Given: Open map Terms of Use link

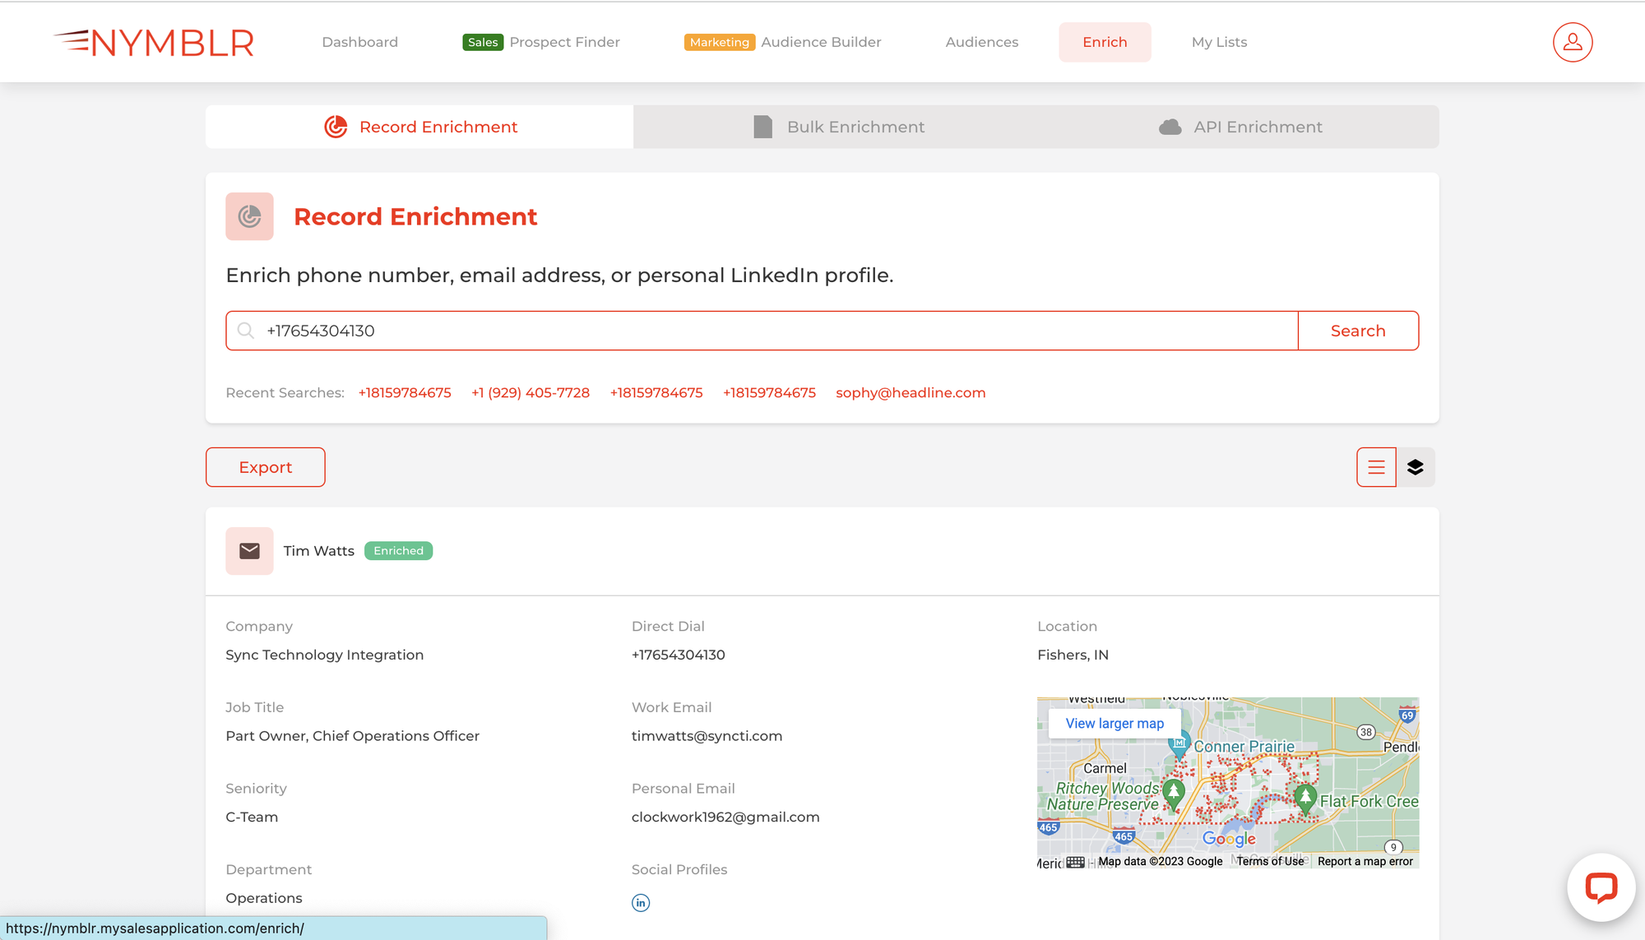Looking at the screenshot, I should [1270, 861].
